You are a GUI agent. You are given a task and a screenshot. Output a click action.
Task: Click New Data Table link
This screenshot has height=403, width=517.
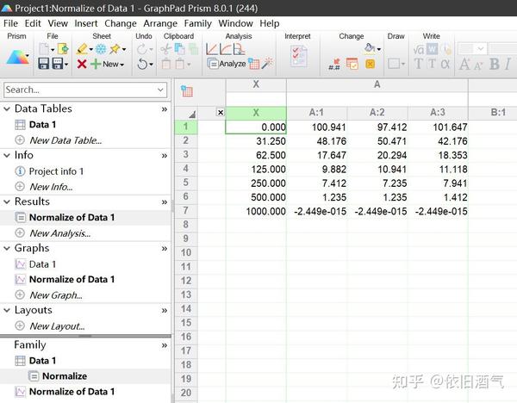coord(65,140)
